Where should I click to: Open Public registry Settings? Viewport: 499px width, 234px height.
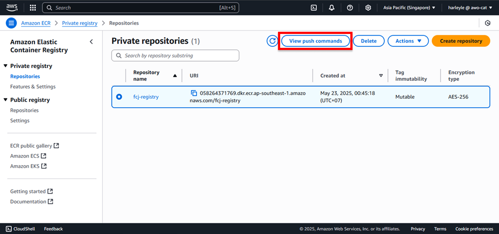click(x=20, y=120)
